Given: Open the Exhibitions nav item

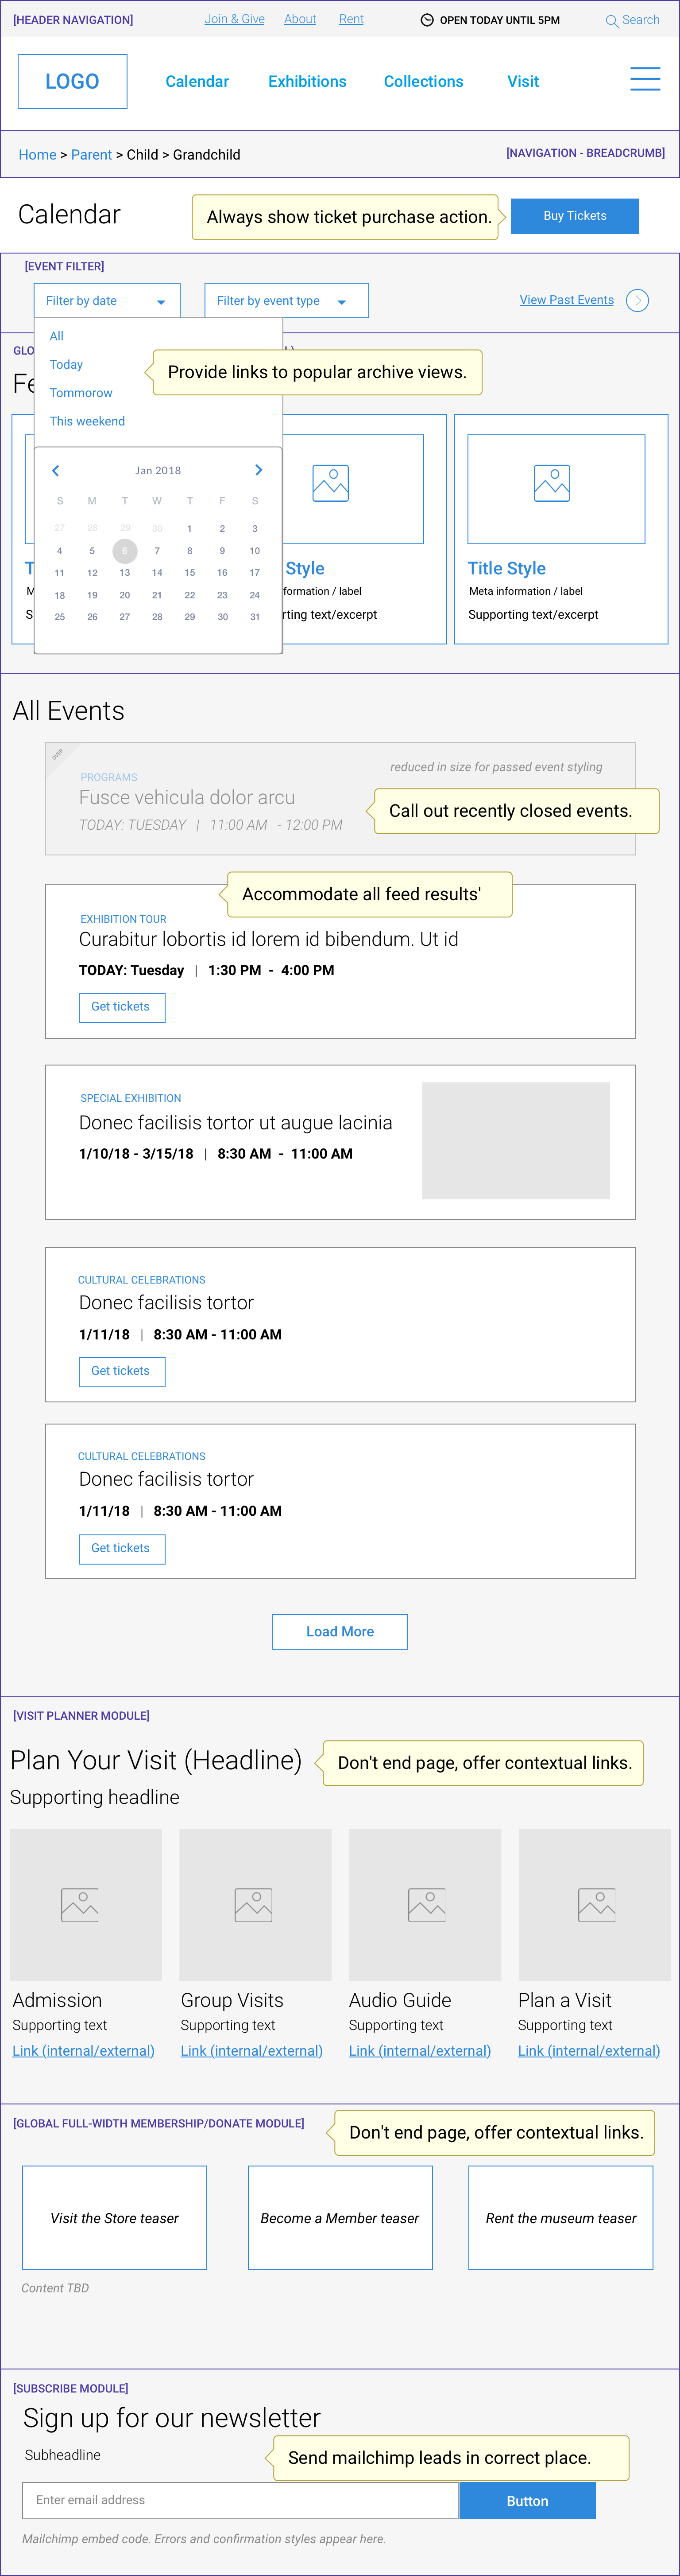Looking at the screenshot, I should [308, 82].
